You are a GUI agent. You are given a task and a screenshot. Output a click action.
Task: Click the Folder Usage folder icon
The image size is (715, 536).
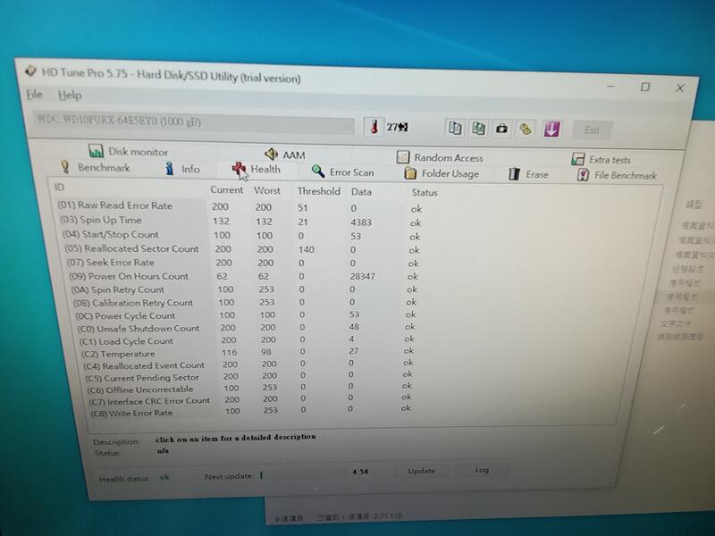pyautogui.click(x=410, y=172)
